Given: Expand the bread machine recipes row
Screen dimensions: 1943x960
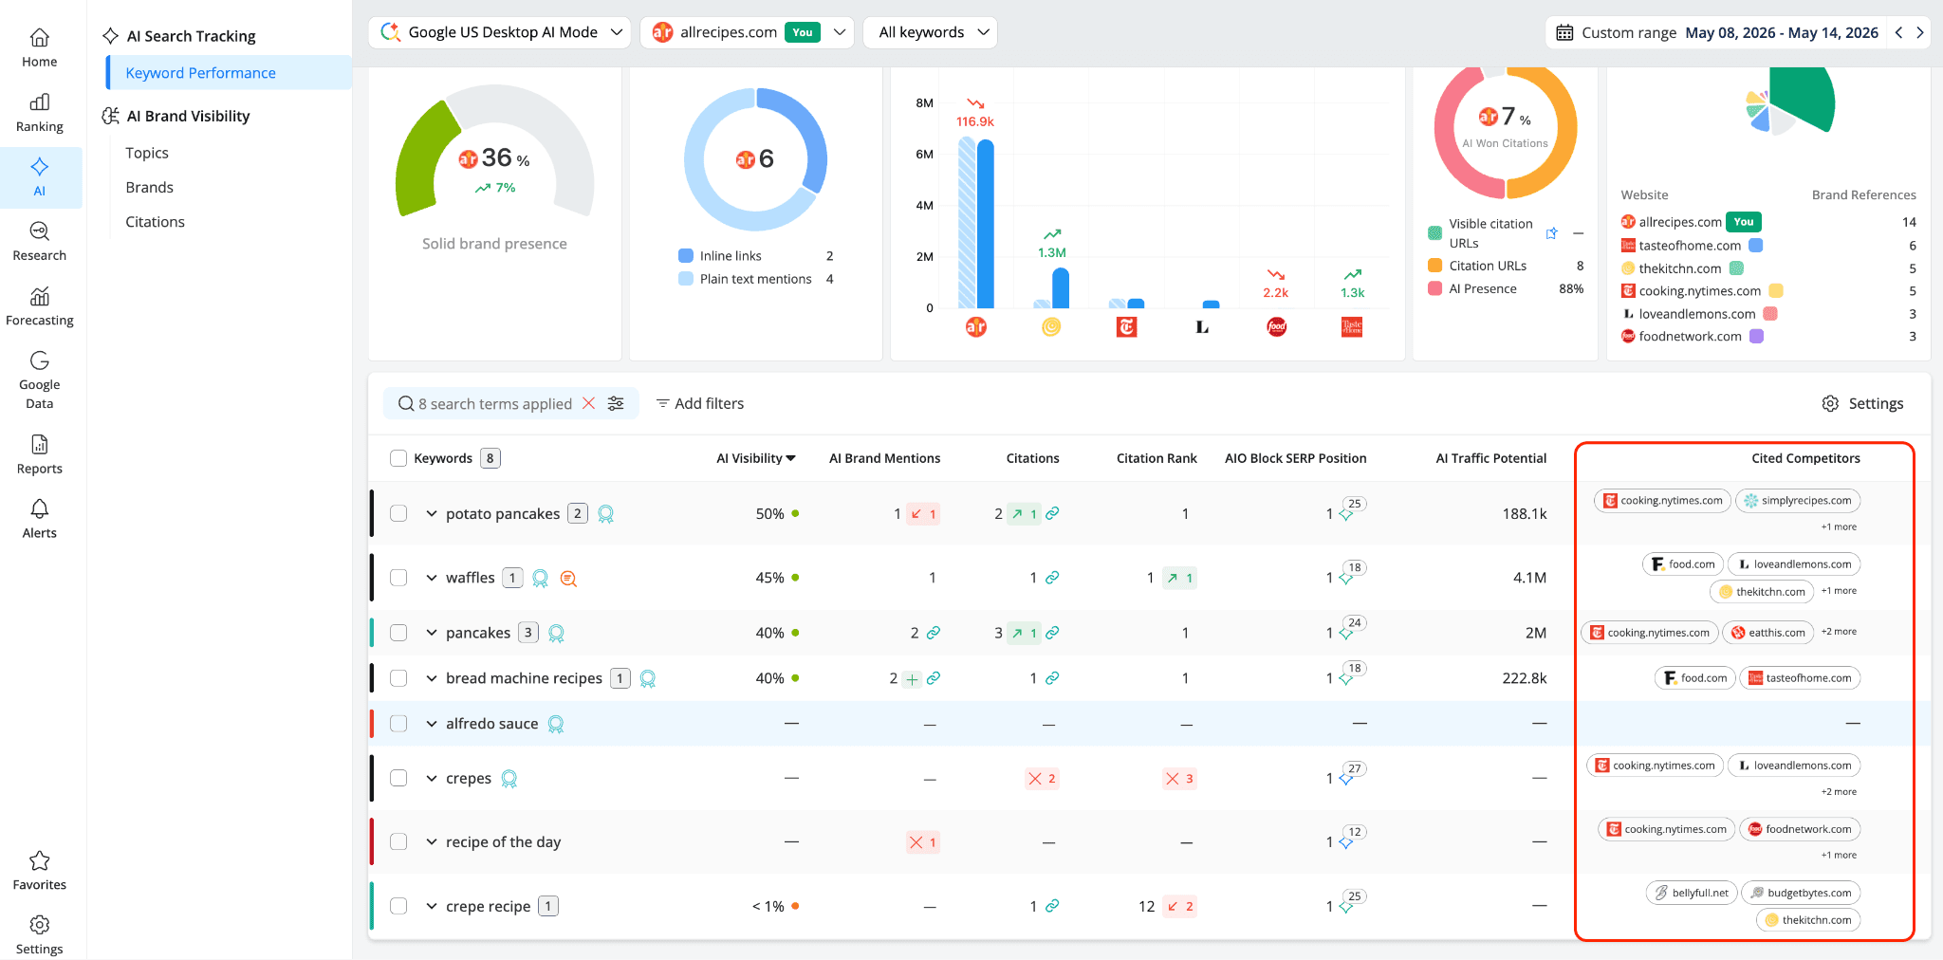Looking at the screenshot, I should point(432,678).
